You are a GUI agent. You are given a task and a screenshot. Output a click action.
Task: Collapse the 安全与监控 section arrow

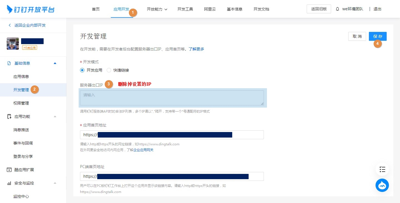(55, 183)
